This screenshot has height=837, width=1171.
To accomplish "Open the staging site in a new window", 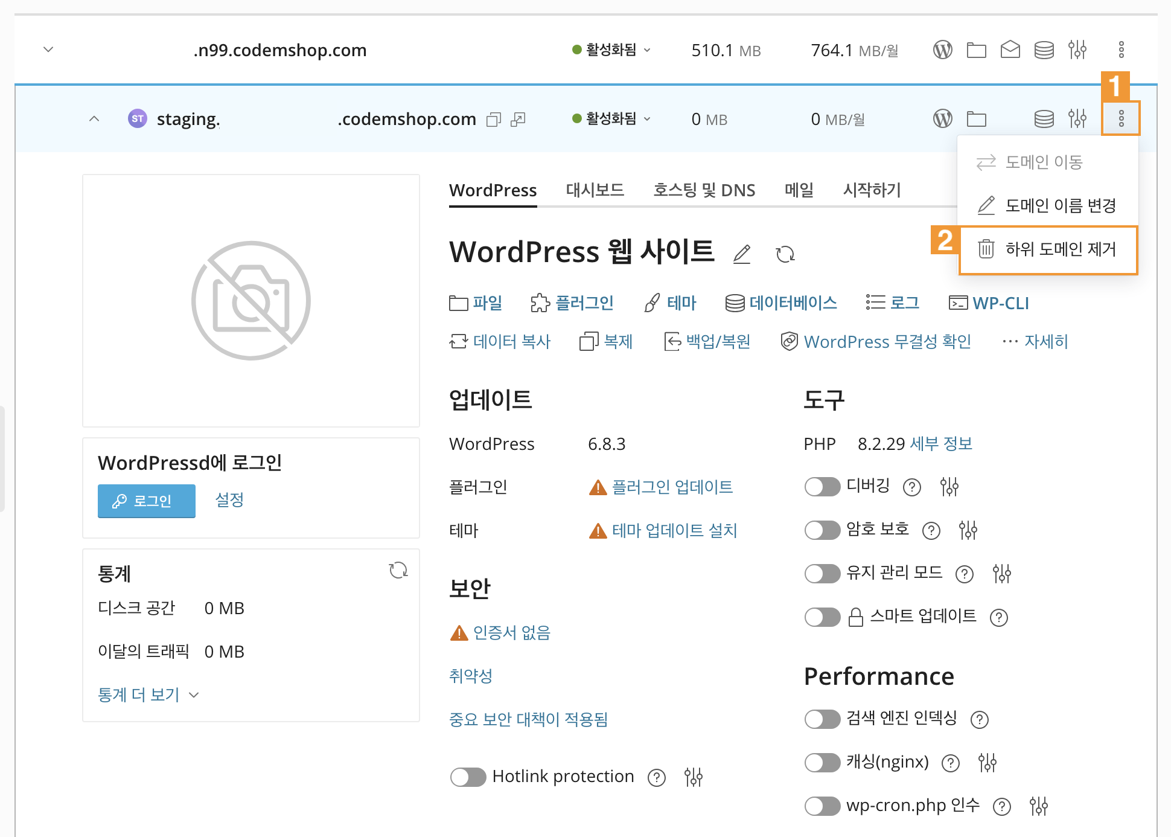I will point(518,120).
